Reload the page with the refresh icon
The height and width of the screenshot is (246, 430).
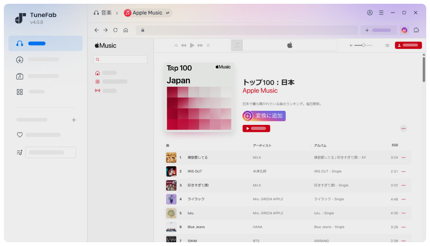pos(115,30)
